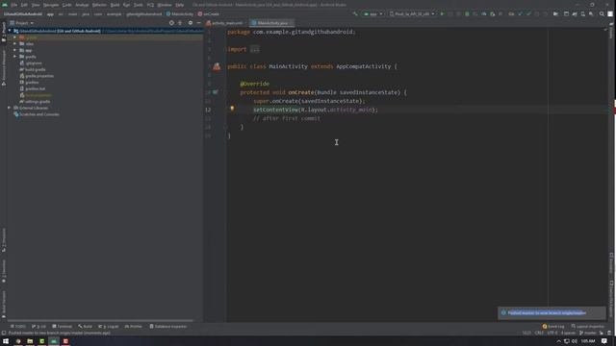Click the VCS Update Project icon
The width and height of the screenshot is (616, 346).
(x=520, y=13)
